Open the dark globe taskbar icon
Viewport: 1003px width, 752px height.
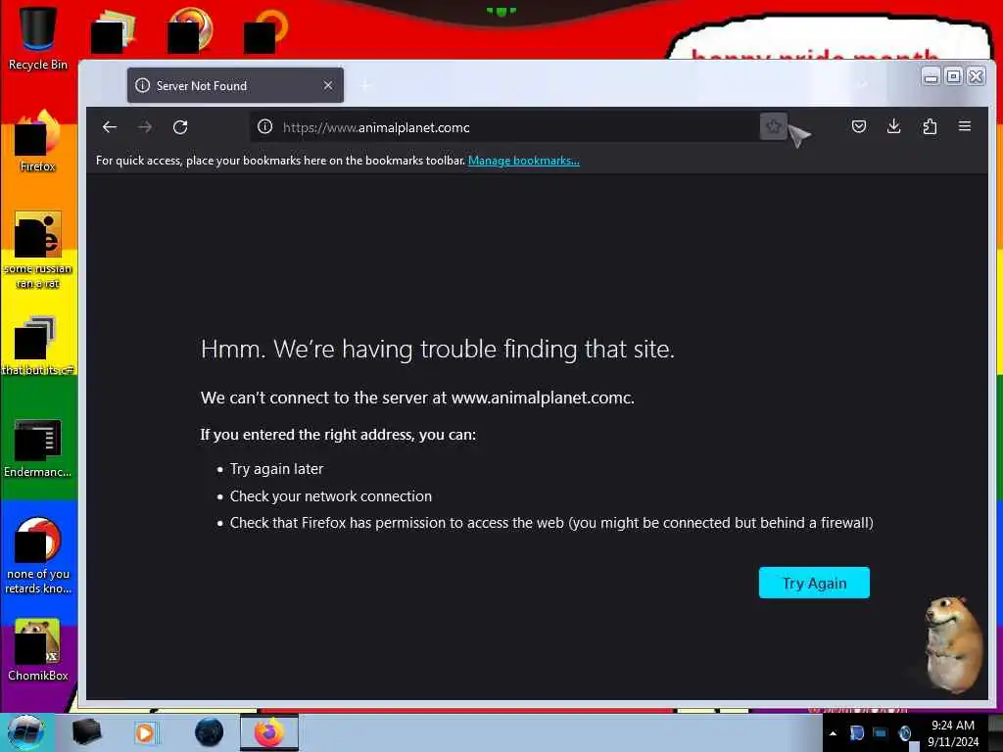210,732
